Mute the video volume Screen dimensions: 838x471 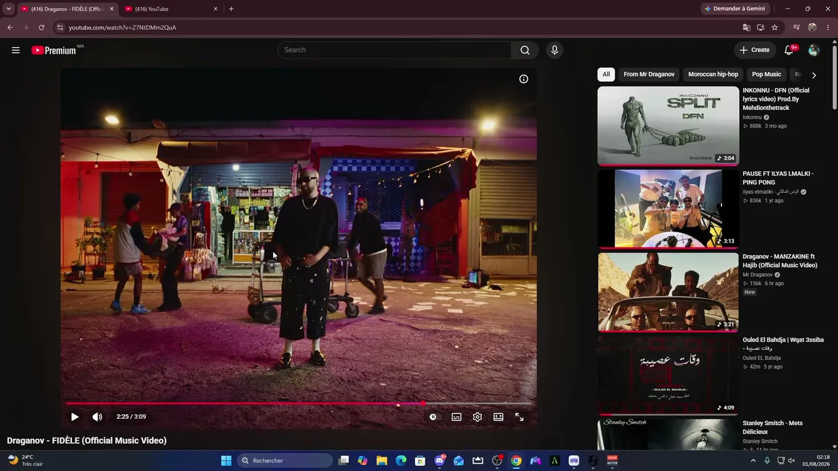[97, 417]
